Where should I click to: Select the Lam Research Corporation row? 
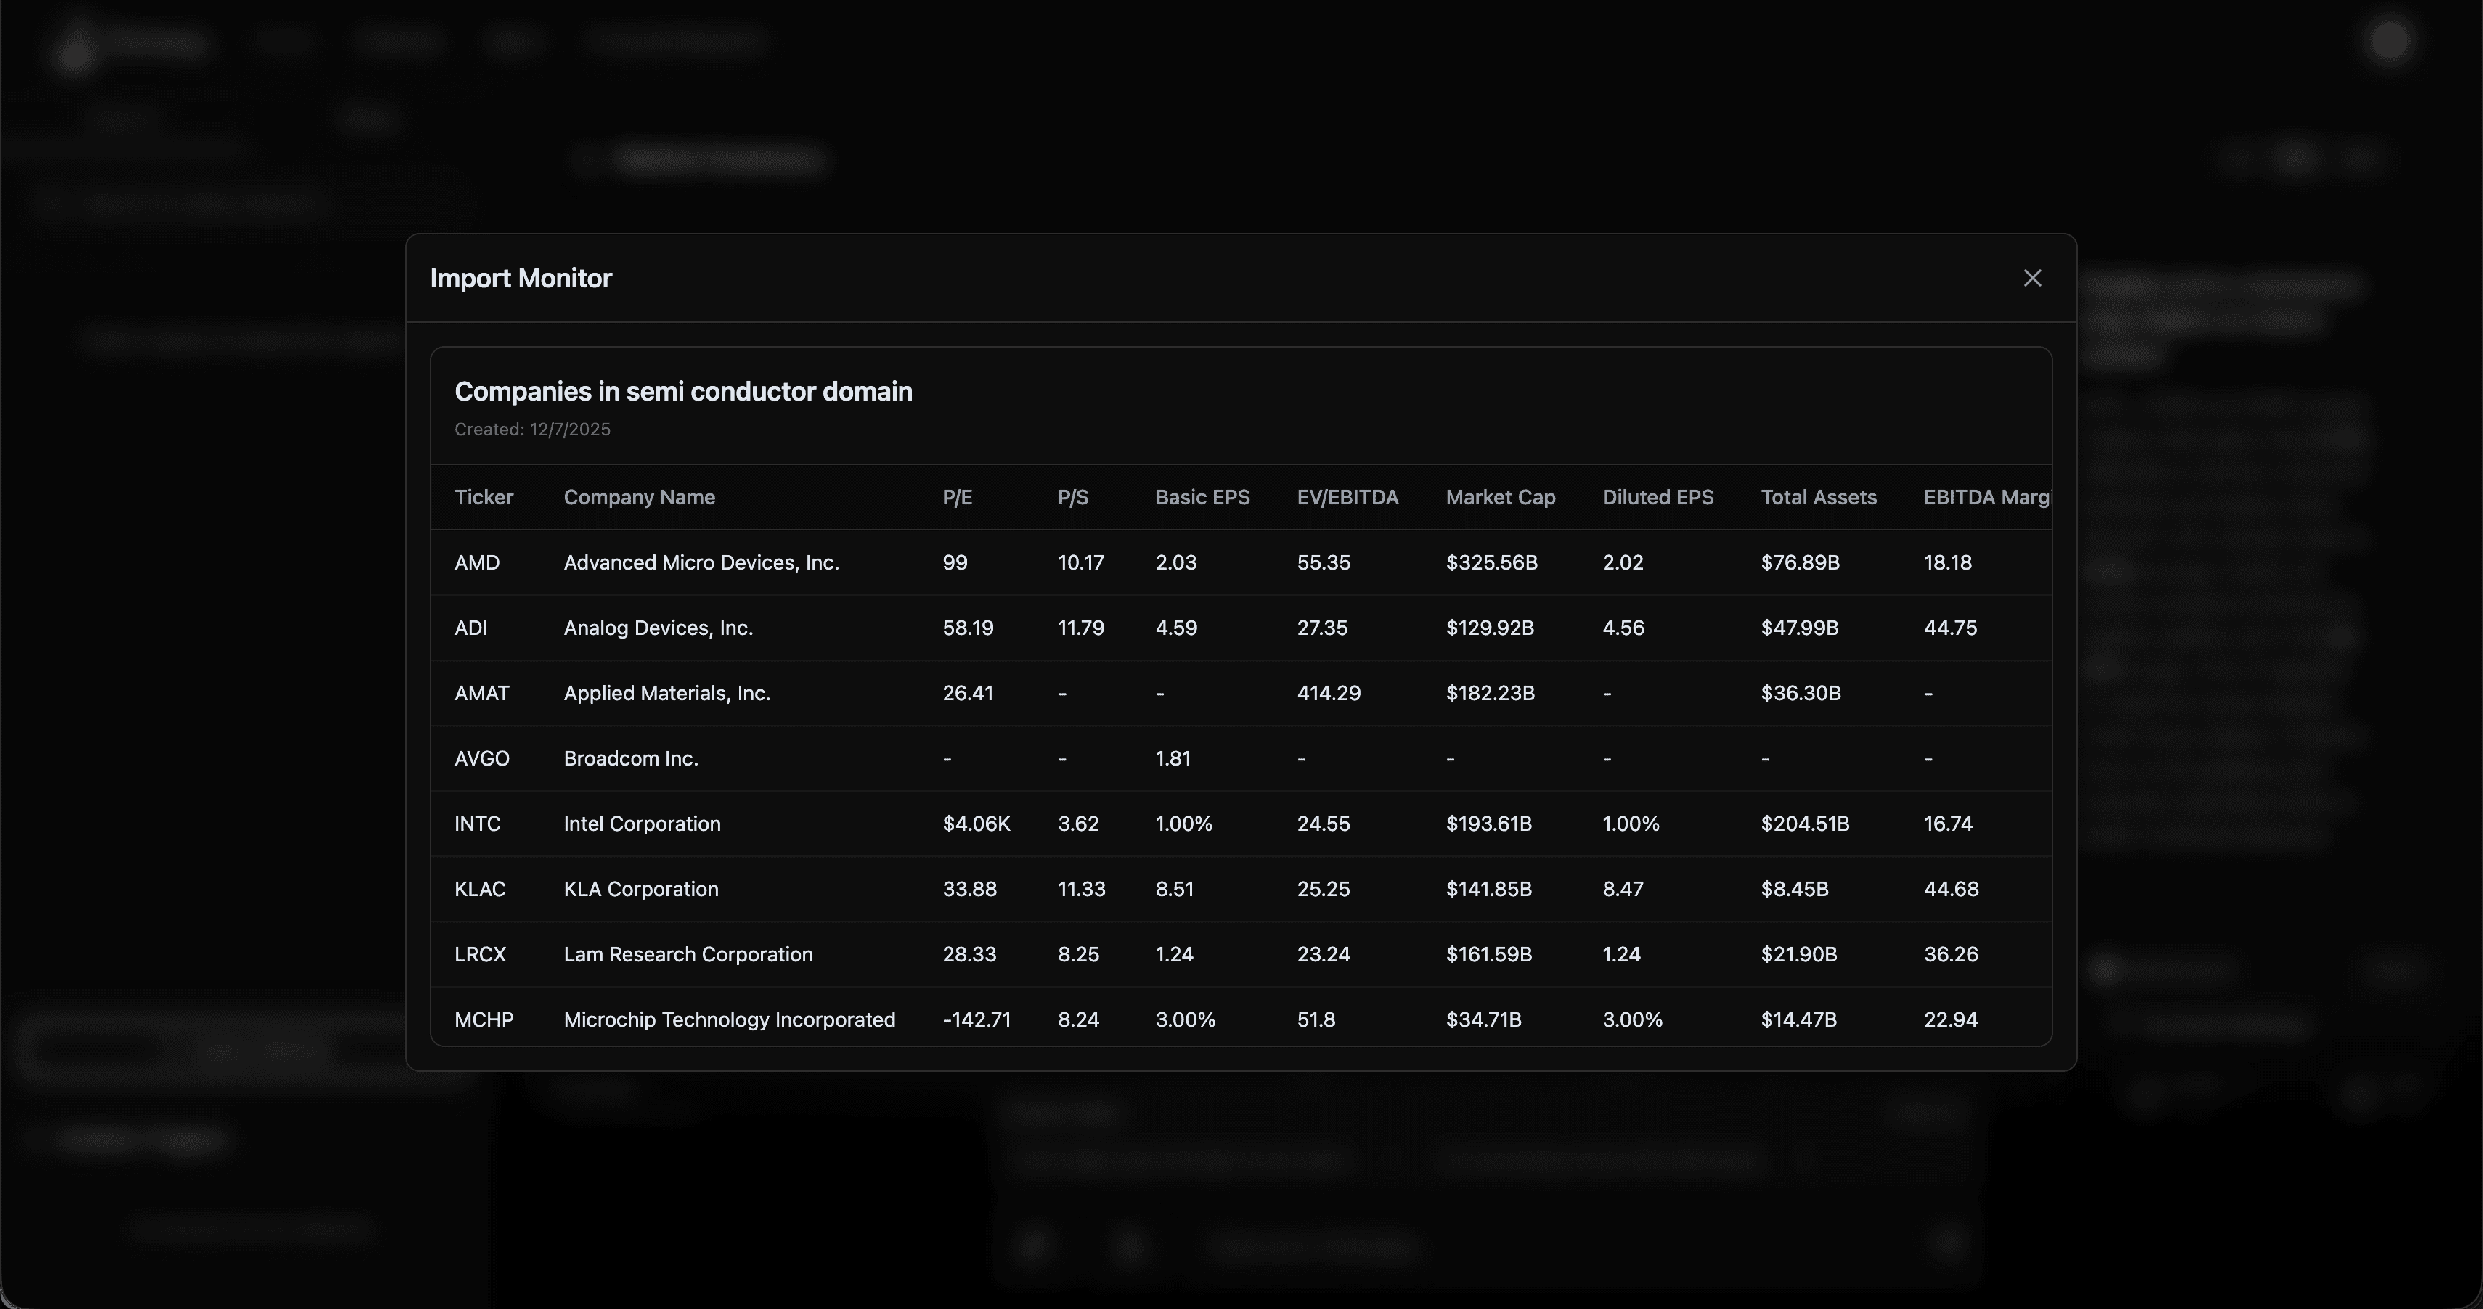688,954
